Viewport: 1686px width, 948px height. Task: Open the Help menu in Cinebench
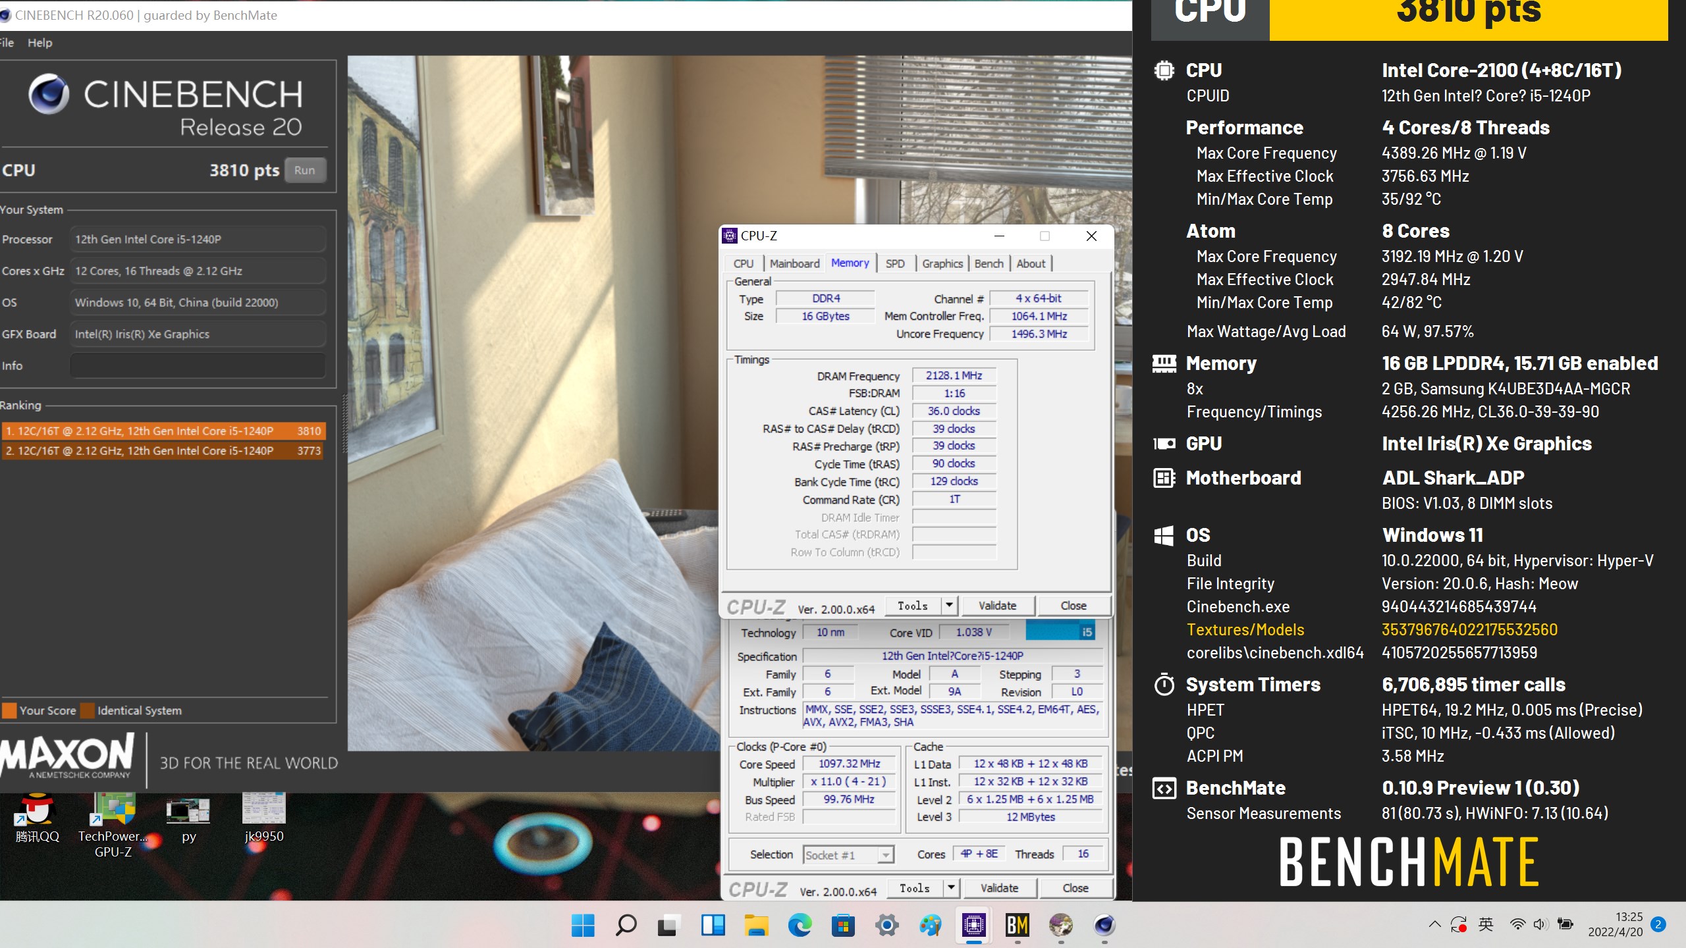(40, 43)
